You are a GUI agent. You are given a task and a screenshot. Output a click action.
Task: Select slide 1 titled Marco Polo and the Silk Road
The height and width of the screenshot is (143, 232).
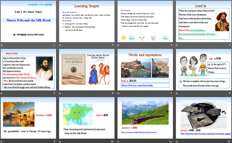pyautogui.click(x=28, y=21)
